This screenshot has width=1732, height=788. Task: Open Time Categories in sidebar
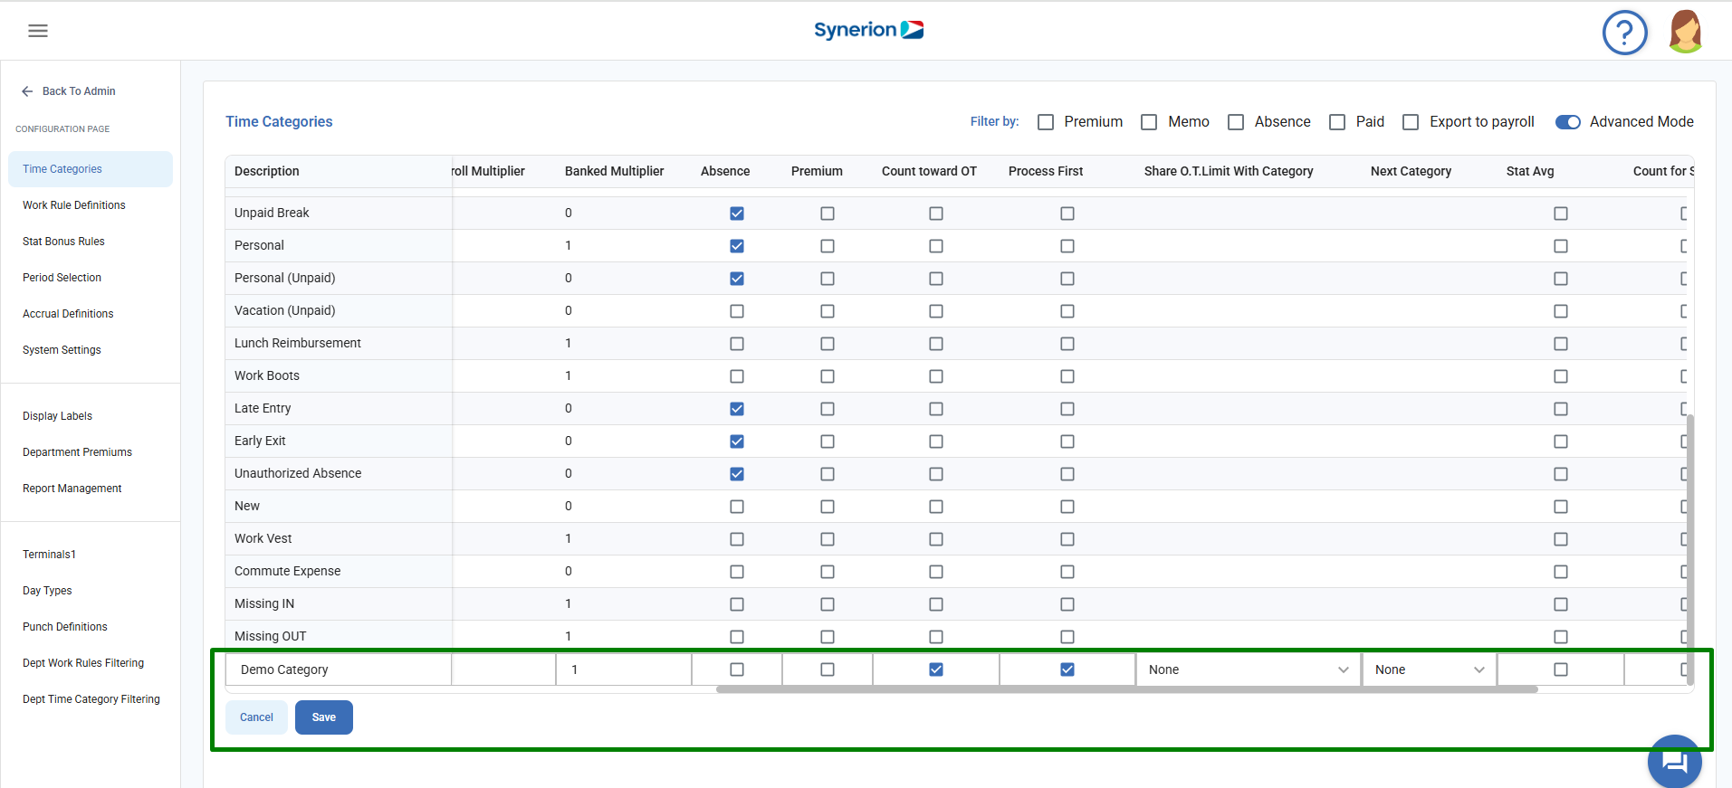(x=91, y=169)
